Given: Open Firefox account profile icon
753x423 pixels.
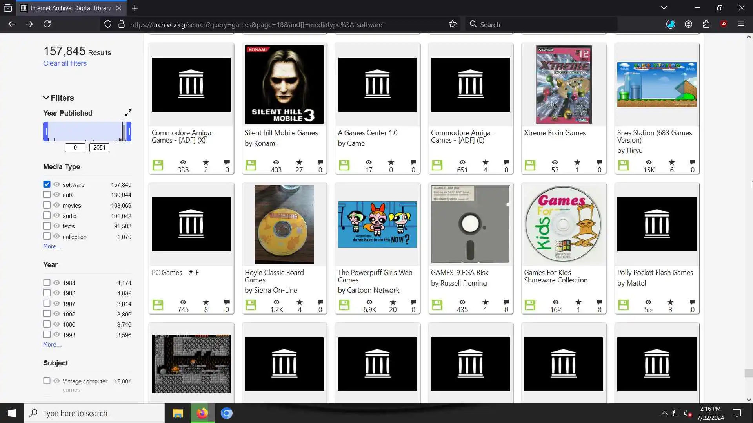Looking at the screenshot, I should 688,24.
